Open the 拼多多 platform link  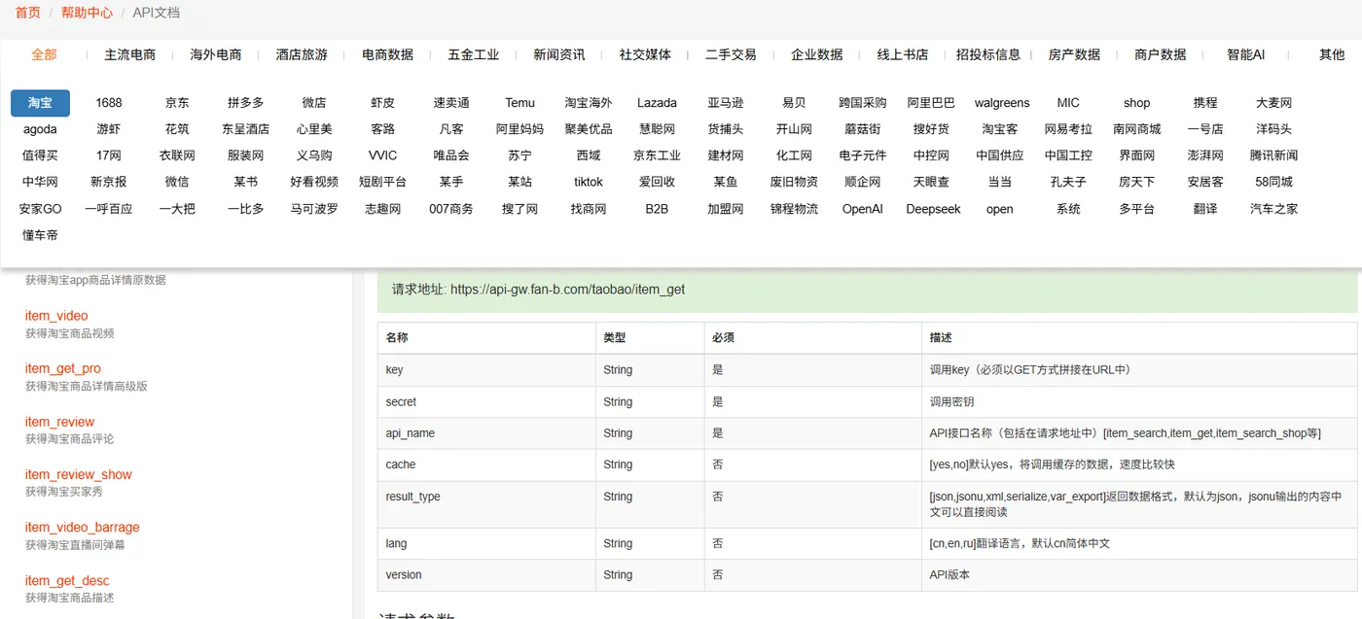pos(245,102)
